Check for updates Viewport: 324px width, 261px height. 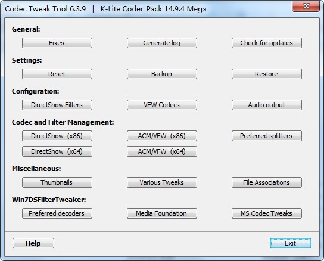click(x=267, y=43)
